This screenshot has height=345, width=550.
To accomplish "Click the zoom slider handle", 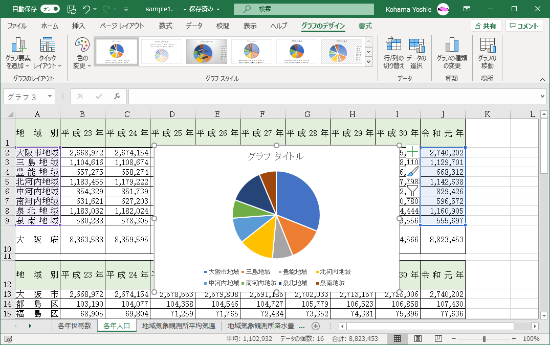I will click(x=484, y=338).
